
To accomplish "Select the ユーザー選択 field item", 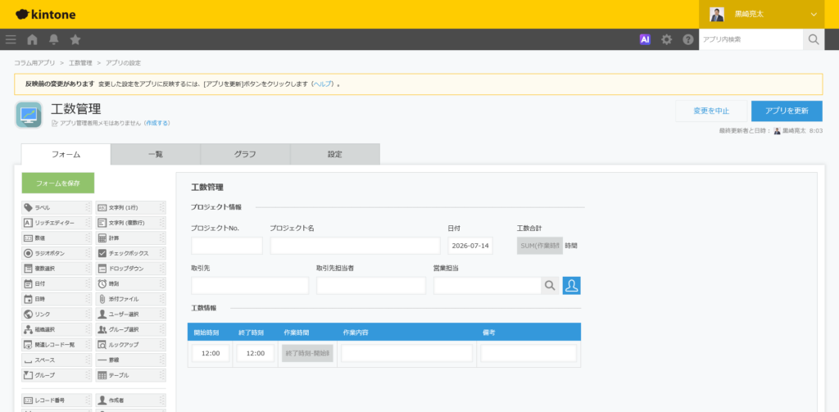I will click(130, 314).
